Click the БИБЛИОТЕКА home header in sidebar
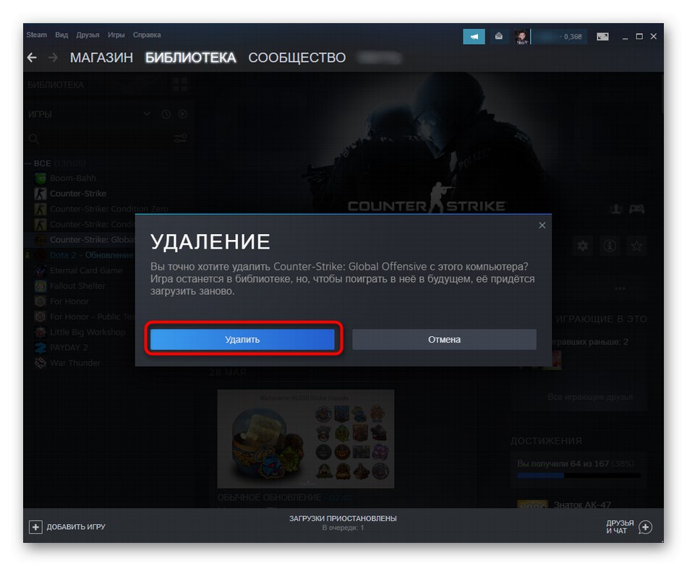The image size is (687, 566). pos(56,85)
